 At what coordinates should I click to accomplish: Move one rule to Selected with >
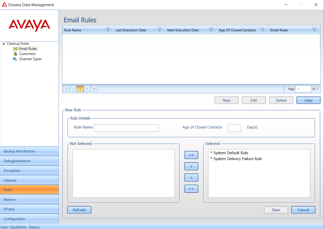[x=191, y=166]
